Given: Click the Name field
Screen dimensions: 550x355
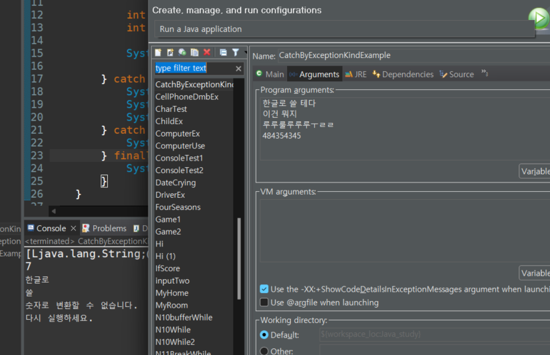Looking at the screenshot, I should coord(414,55).
